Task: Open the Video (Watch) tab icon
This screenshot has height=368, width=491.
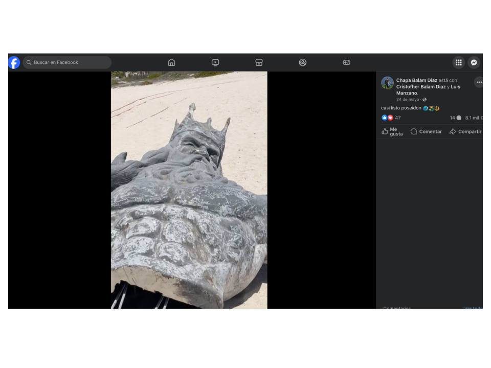Action: pos(215,62)
